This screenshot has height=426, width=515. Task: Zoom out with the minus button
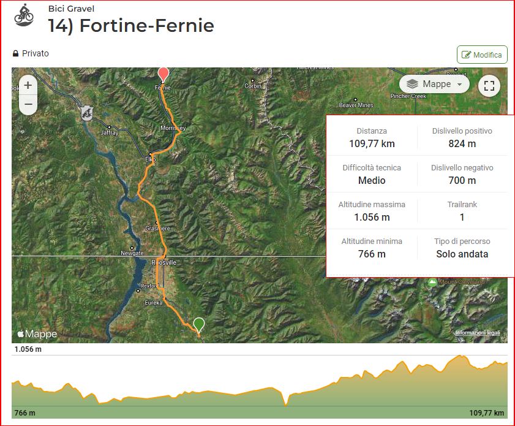[x=28, y=105]
